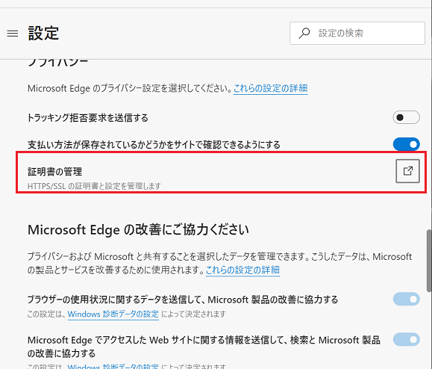This screenshot has width=432, height=369.
Task: Open the settings hamburger menu
Action: (13, 34)
